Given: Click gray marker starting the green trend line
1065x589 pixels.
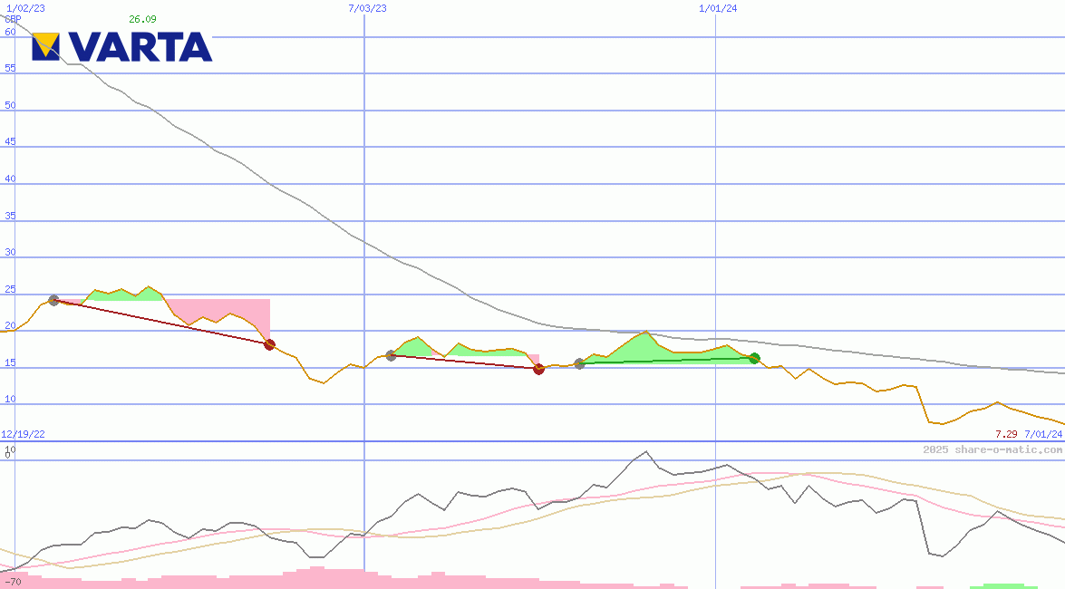Looking at the screenshot, I should tap(579, 363).
